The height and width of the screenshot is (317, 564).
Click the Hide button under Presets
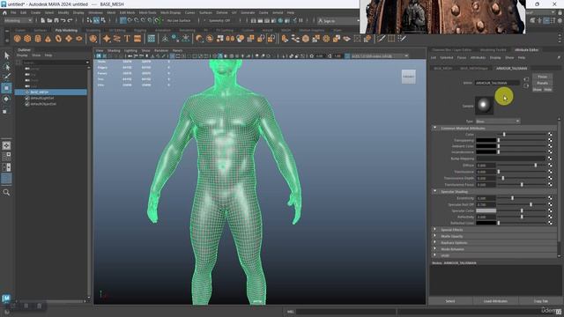548,90
